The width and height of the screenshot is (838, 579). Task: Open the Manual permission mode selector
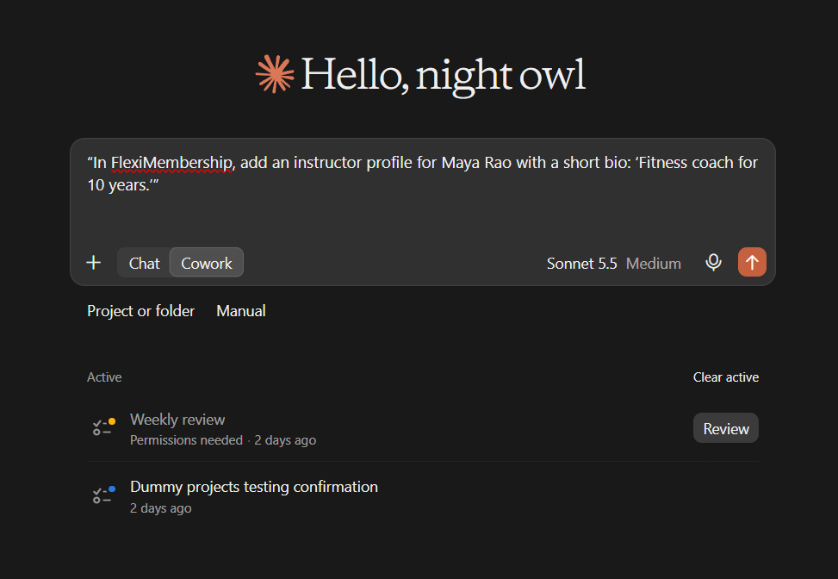click(240, 311)
